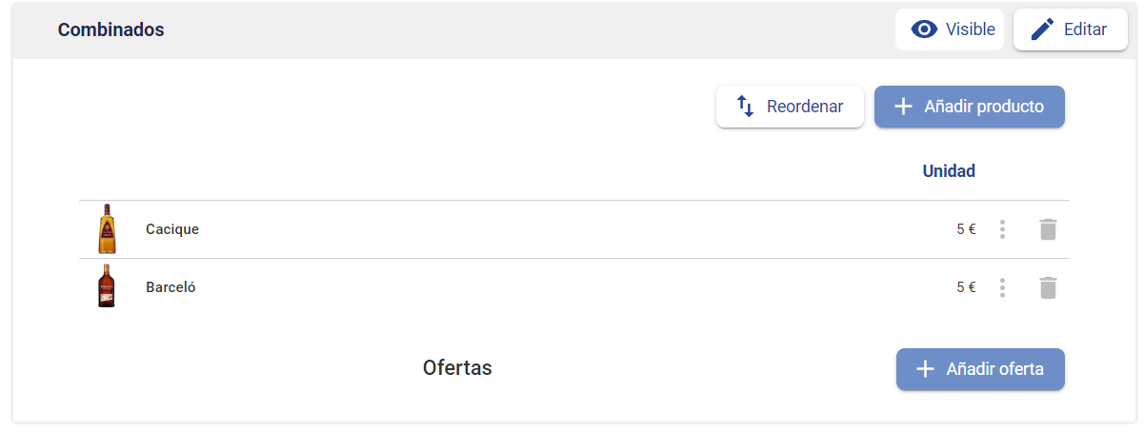The height and width of the screenshot is (432, 1144).
Task: Click the plus icon on Añadir producto
Action: [x=904, y=107]
